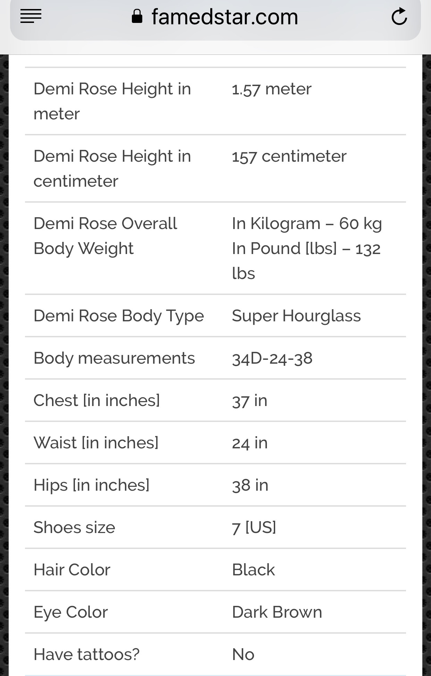This screenshot has height=676, width=431.
Task: Tap the Demi Rose Body Type label
Action: click(x=119, y=316)
